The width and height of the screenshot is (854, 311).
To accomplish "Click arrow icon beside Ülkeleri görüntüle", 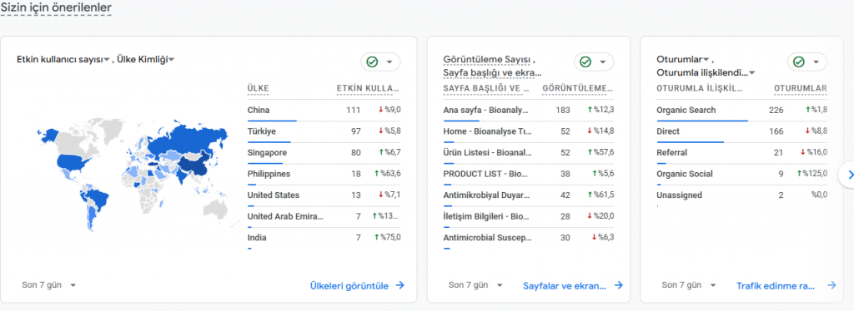I will coord(399,285).
